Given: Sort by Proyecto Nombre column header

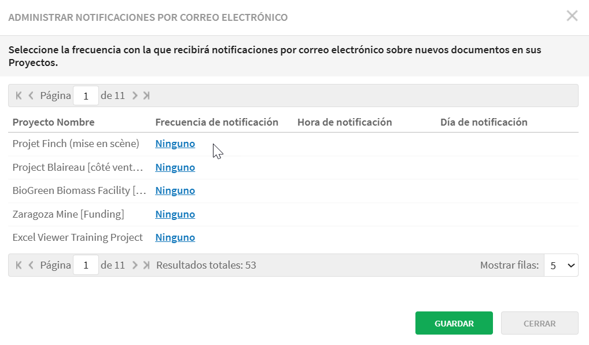Looking at the screenshot, I should (x=53, y=122).
